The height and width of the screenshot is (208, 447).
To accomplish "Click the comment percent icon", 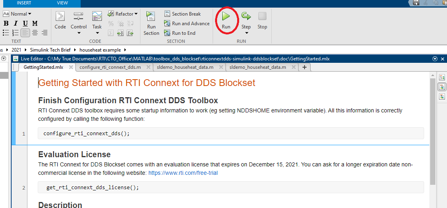I will [111, 24].
